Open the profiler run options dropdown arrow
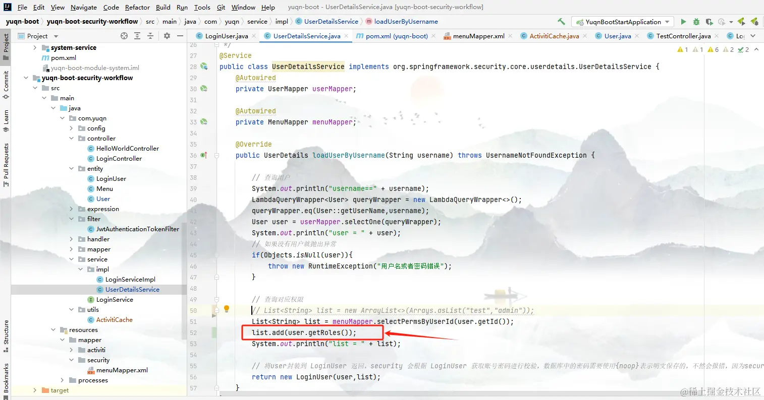764x400 pixels. (731, 22)
